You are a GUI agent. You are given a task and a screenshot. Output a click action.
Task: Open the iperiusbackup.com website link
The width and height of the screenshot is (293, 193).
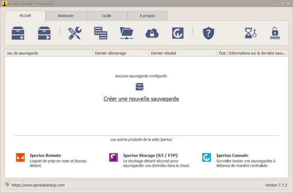coord(38,185)
